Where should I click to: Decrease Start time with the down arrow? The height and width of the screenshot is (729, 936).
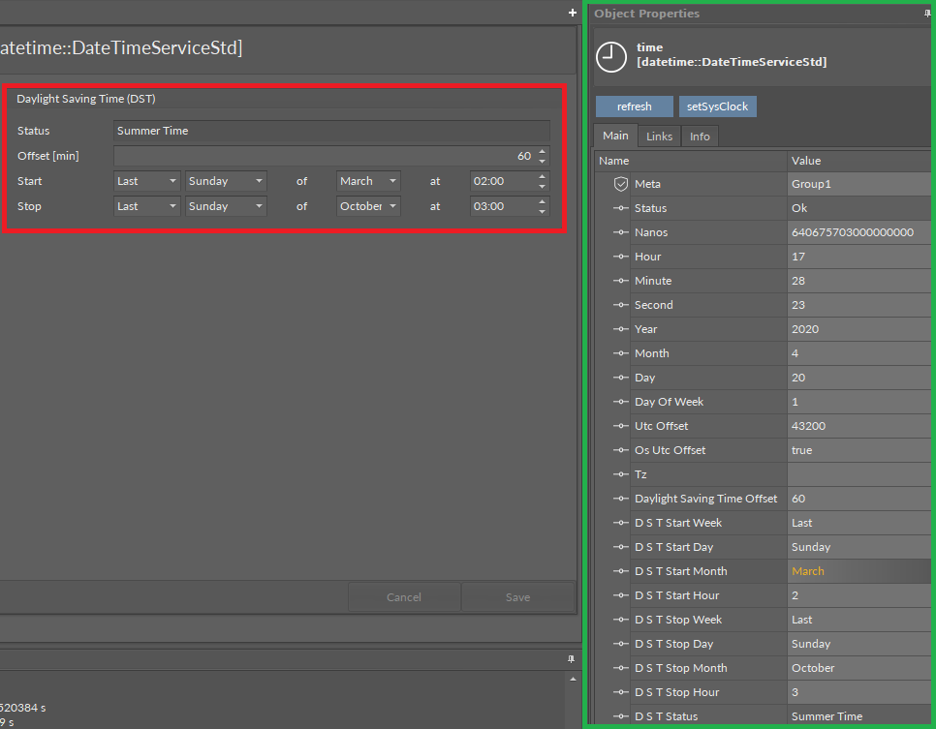point(543,186)
